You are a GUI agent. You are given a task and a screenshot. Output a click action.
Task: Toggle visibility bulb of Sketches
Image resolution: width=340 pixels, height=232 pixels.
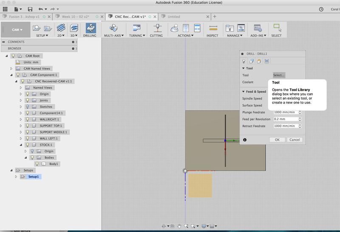28,107
